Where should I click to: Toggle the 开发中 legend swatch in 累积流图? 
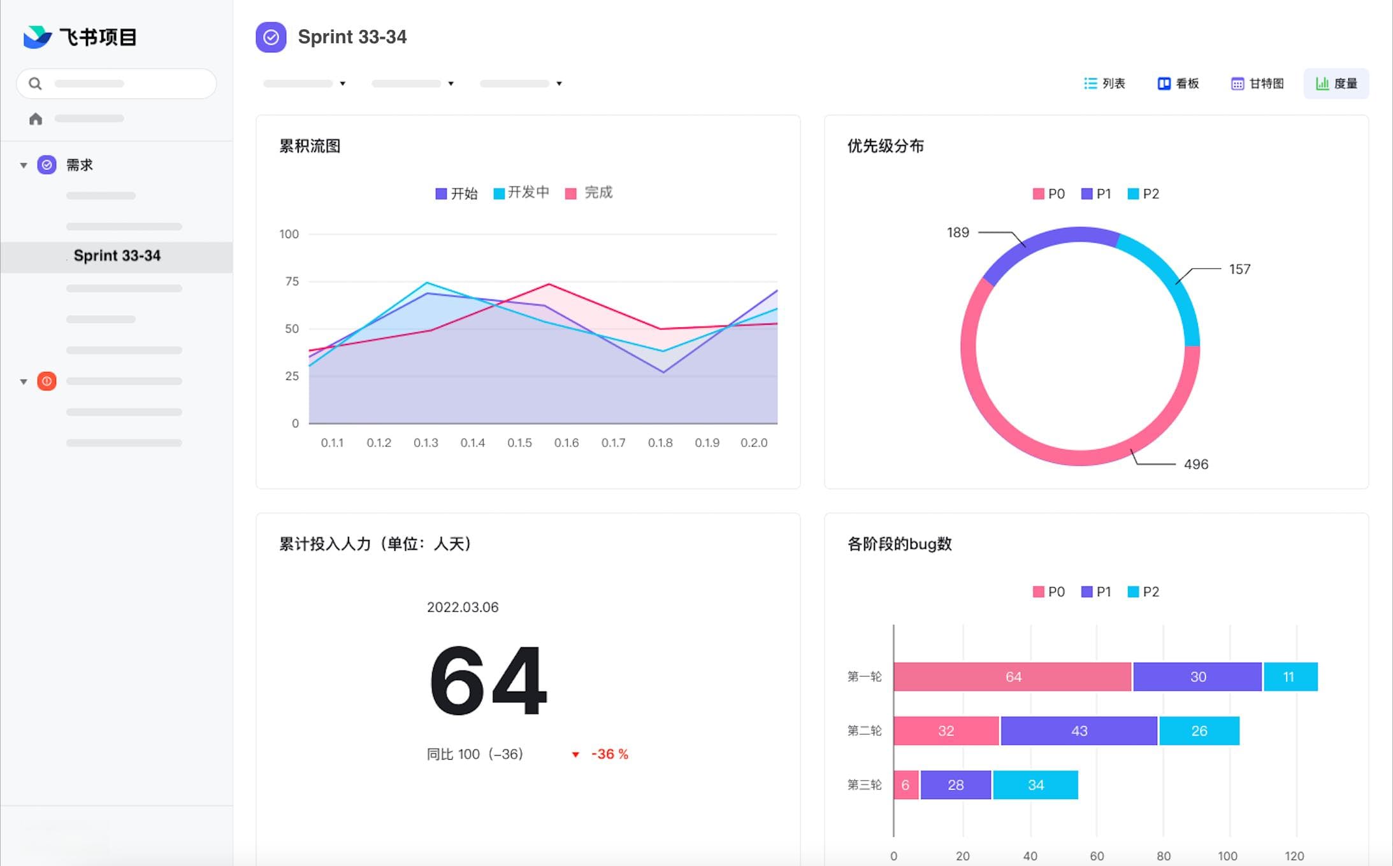pos(499,194)
